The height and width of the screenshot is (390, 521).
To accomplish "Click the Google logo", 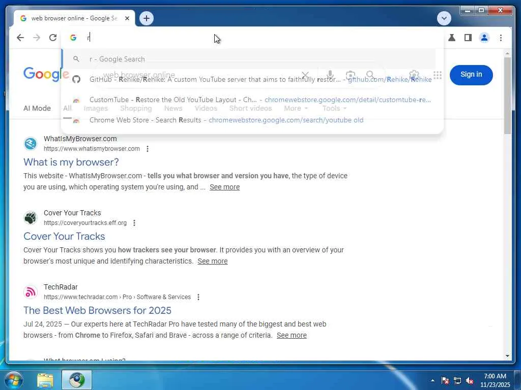I will coord(46,74).
